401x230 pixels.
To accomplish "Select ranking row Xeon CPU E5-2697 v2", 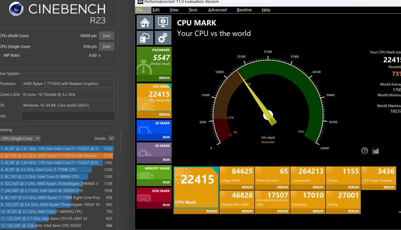I will pos(57,219).
